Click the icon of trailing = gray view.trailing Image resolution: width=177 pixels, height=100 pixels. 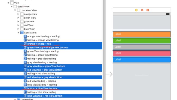tap(25, 59)
